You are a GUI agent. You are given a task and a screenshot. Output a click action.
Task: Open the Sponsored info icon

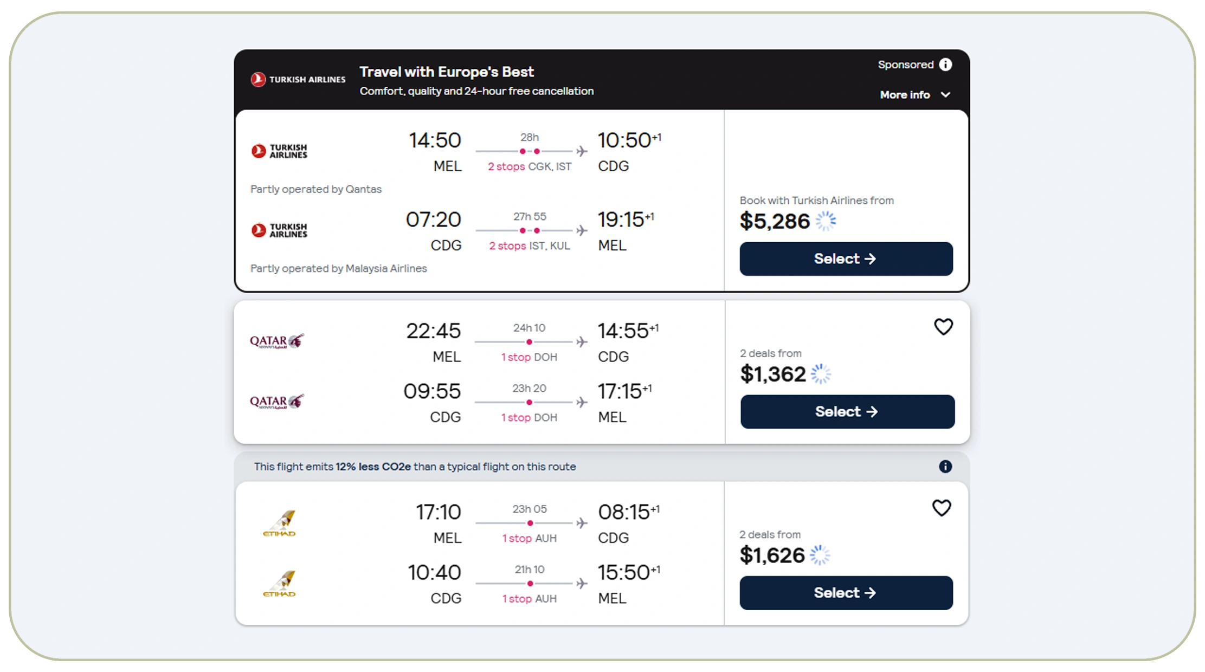tap(946, 64)
